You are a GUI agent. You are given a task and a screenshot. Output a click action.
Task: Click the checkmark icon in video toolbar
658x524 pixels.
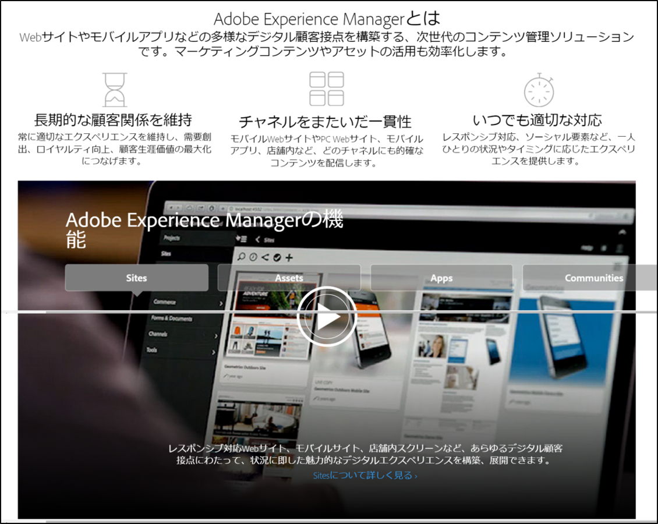[x=277, y=257]
